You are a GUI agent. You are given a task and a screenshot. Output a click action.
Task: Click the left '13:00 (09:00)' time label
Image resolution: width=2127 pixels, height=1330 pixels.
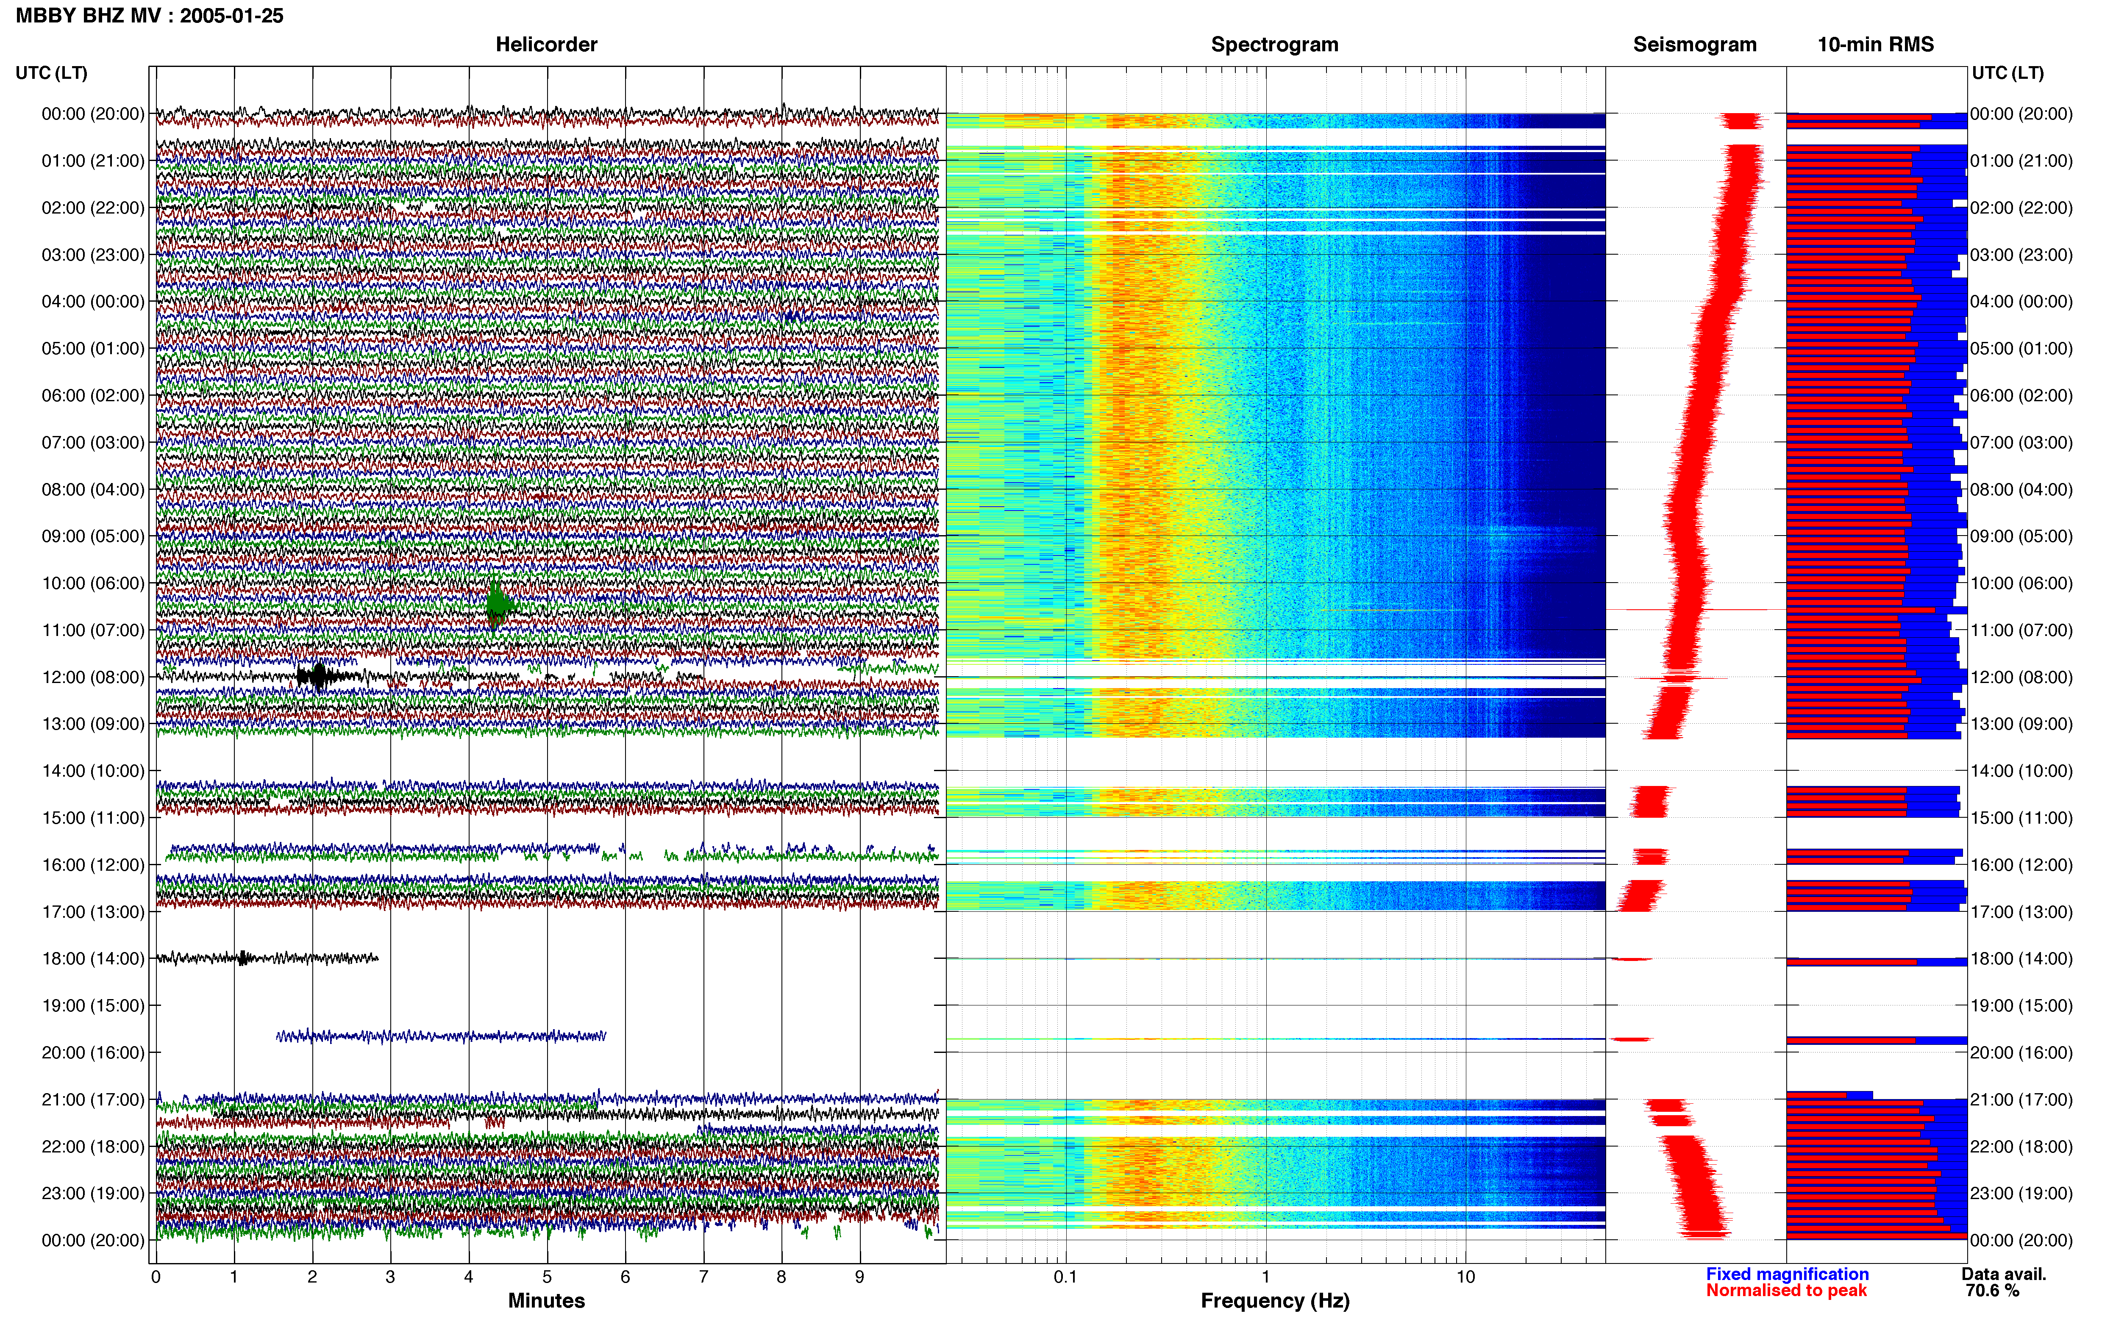[93, 724]
